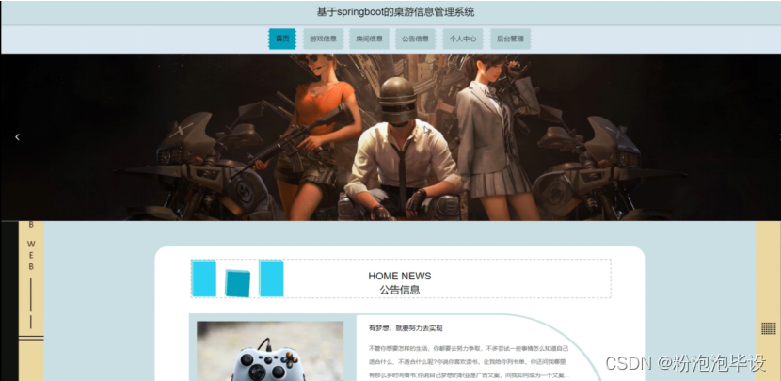Switch to the 房间信息 tab
Image resolution: width=781 pixels, height=381 pixels.
pyautogui.click(x=369, y=39)
